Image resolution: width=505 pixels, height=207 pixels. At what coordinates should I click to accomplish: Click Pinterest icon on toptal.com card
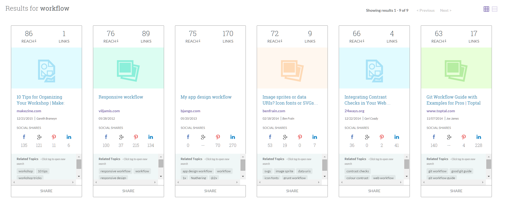pyautogui.click(x=464, y=137)
